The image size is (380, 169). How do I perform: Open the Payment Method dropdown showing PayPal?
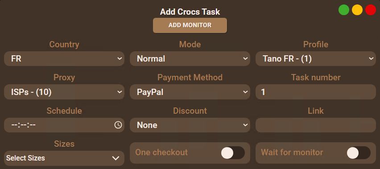click(190, 92)
